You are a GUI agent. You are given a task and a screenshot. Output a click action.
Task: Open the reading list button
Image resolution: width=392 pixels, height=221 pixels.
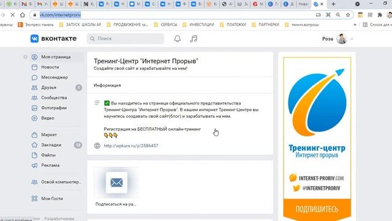tap(377, 25)
